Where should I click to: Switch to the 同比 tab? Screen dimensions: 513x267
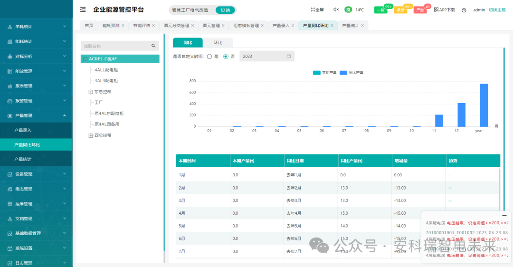click(188, 43)
